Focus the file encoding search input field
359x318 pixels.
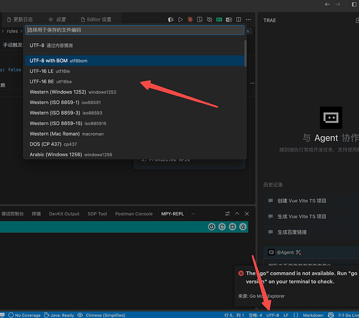point(135,30)
